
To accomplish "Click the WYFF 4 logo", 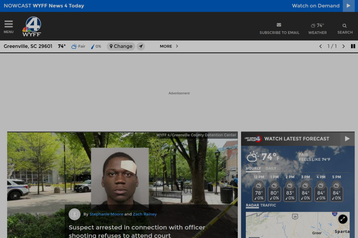I will (x=32, y=27).
